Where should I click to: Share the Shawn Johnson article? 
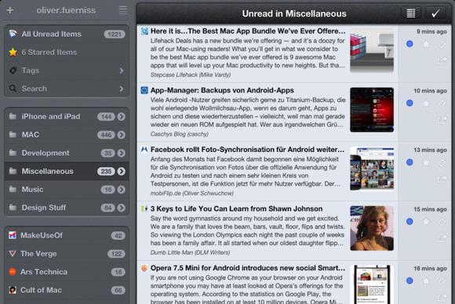(x=442, y=238)
